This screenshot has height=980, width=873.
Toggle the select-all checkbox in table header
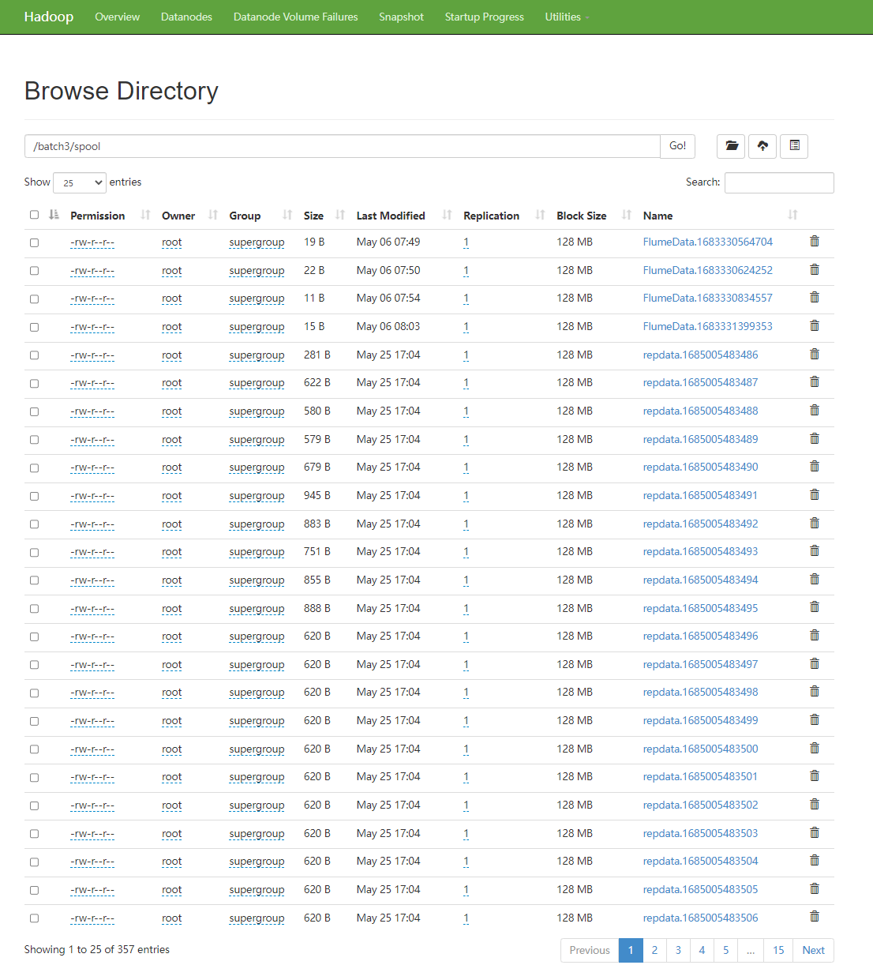click(34, 215)
